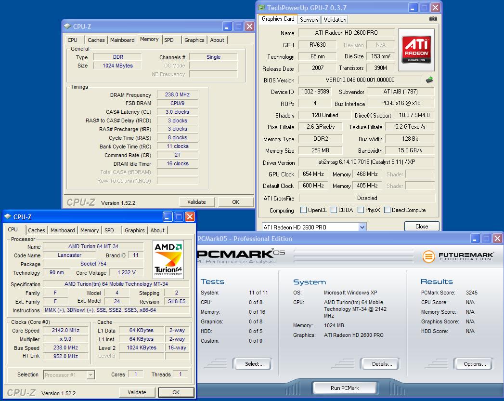504x401 pixels.
Task: Open Graphics tab in upper CPU-Z window
Action: [194, 40]
